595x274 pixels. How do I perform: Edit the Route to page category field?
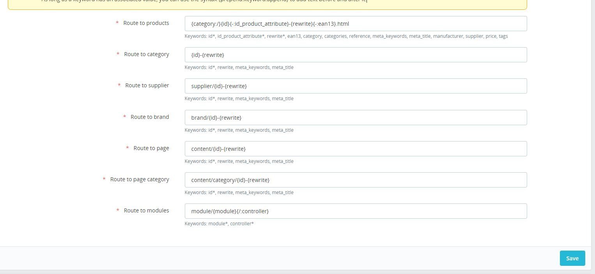pos(356,180)
